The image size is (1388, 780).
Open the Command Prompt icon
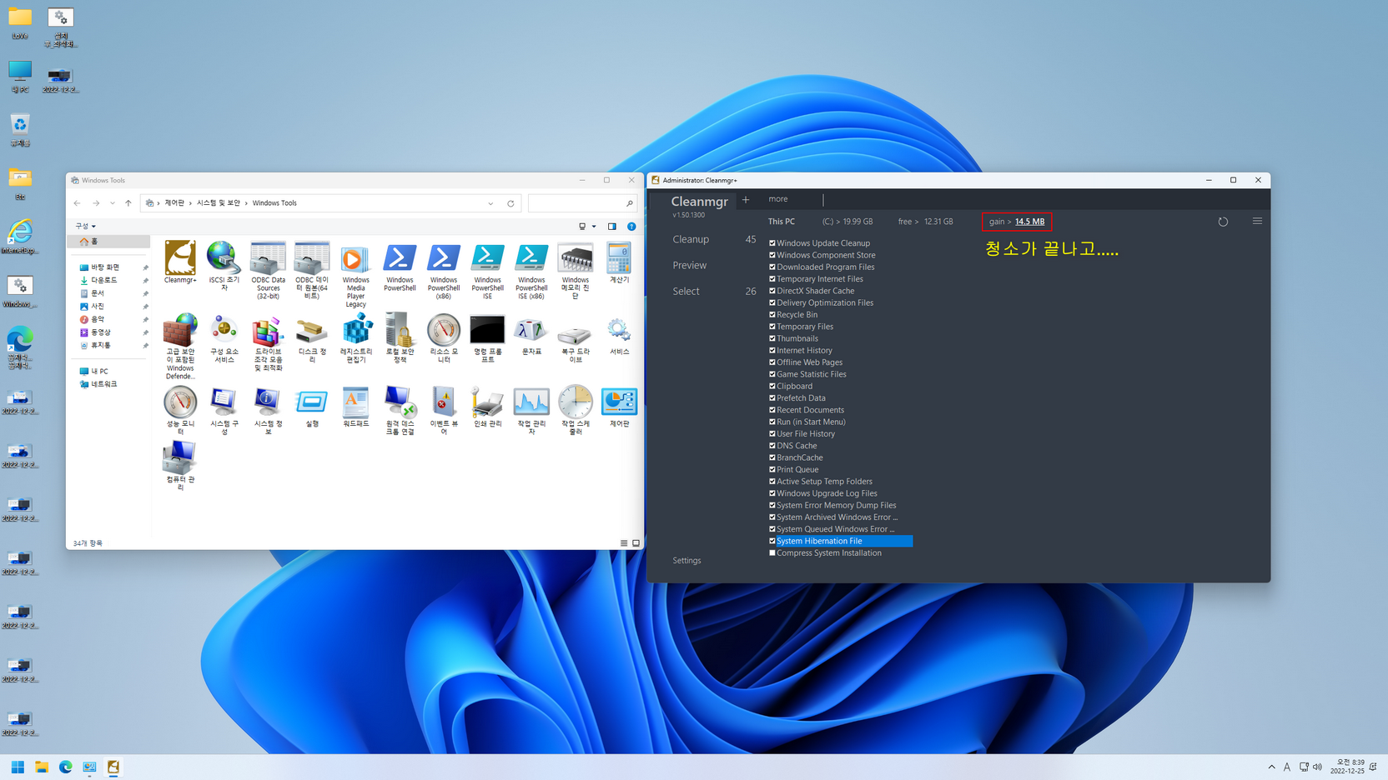(x=487, y=338)
